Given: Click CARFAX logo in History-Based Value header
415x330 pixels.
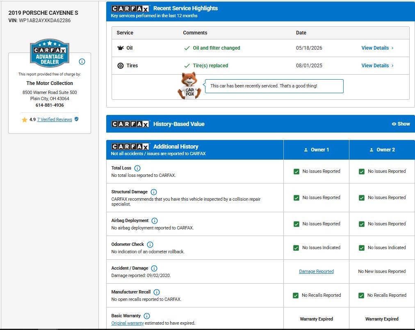Looking at the screenshot, I should pyautogui.click(x=130, y=124).
